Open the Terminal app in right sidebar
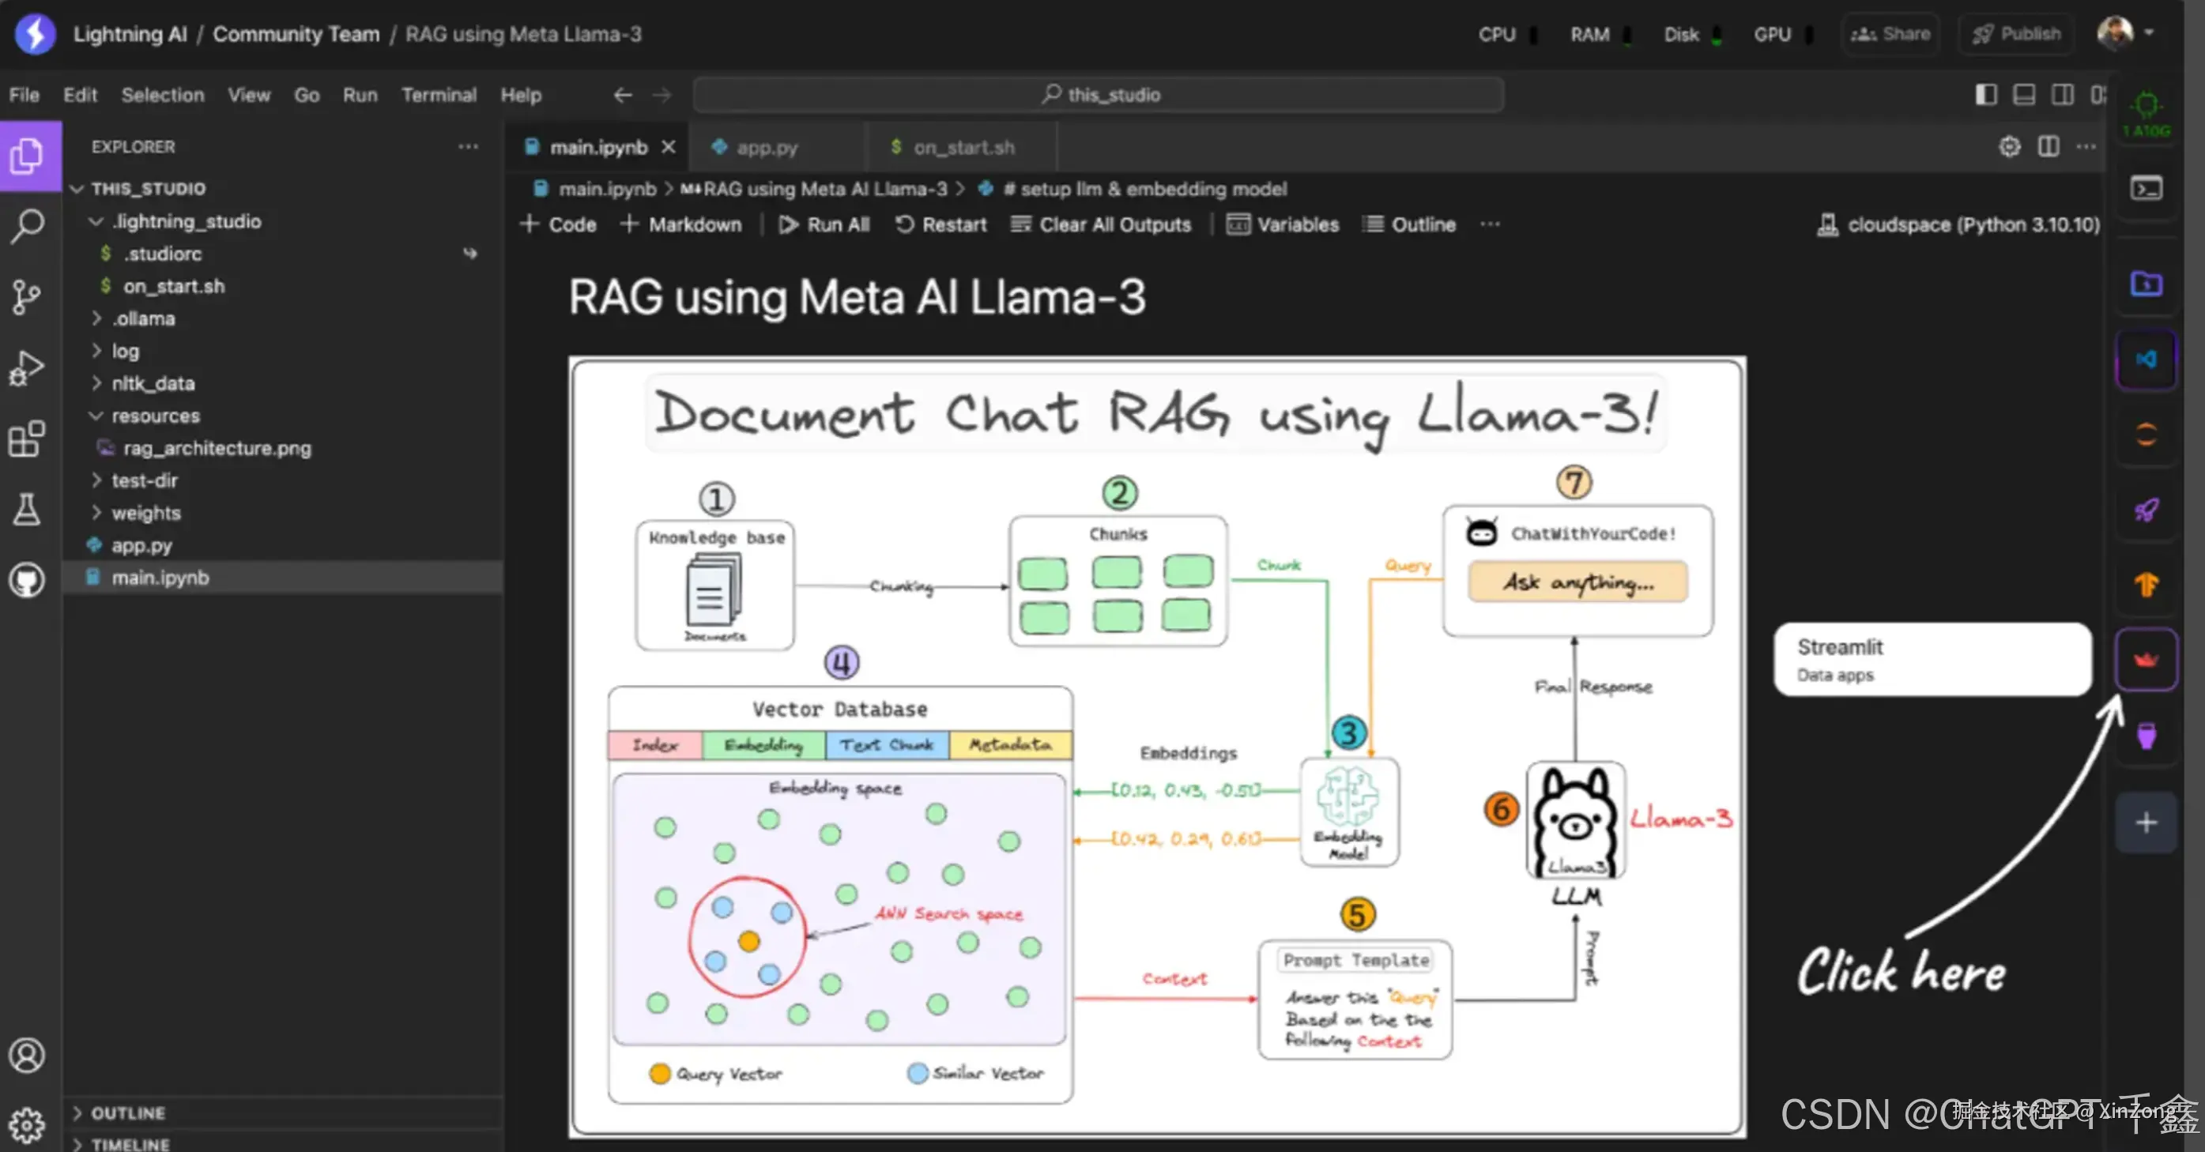 tap(2146, 188)
